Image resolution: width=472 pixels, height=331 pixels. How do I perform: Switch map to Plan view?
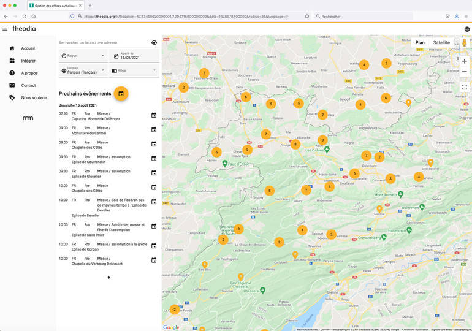[420, 42]
